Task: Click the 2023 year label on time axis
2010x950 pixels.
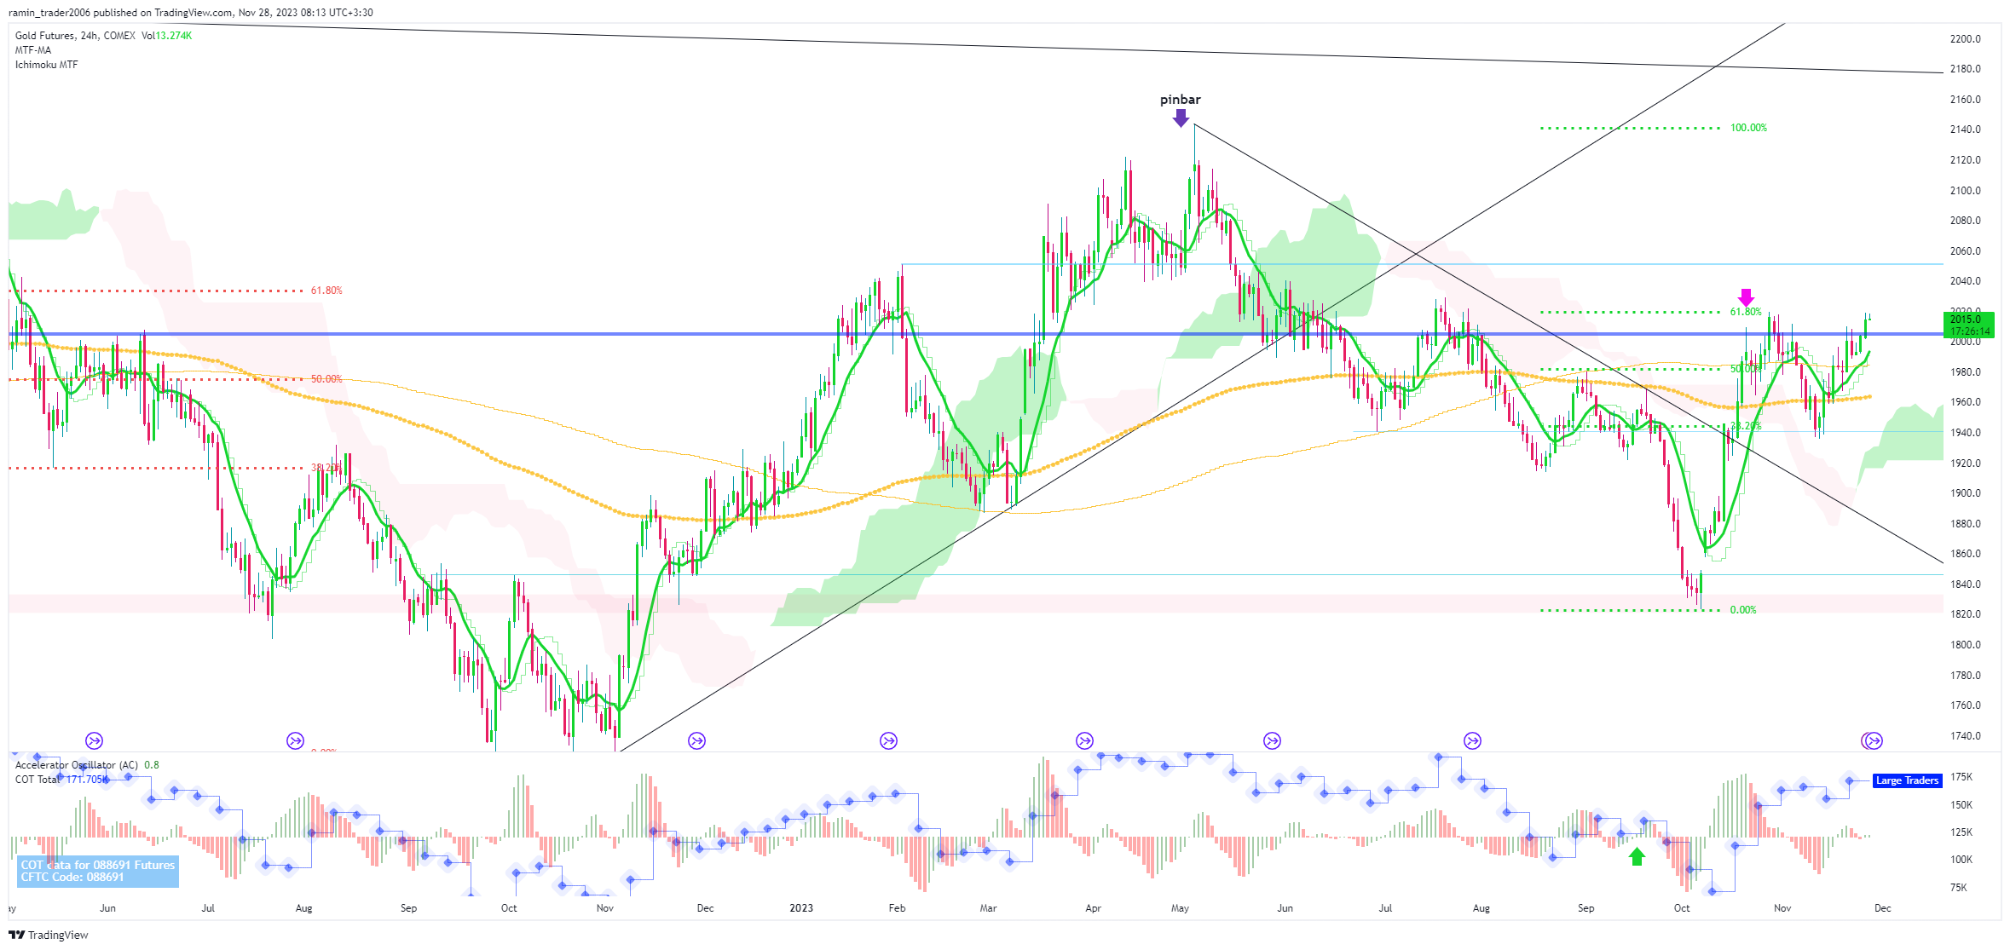Action: (x=801, y=908)
